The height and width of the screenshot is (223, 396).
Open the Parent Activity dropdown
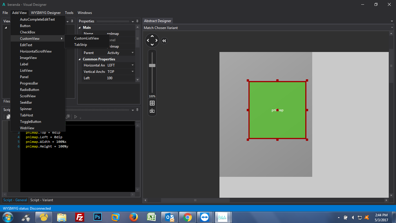pyautogui.click(x=133, y=53)
